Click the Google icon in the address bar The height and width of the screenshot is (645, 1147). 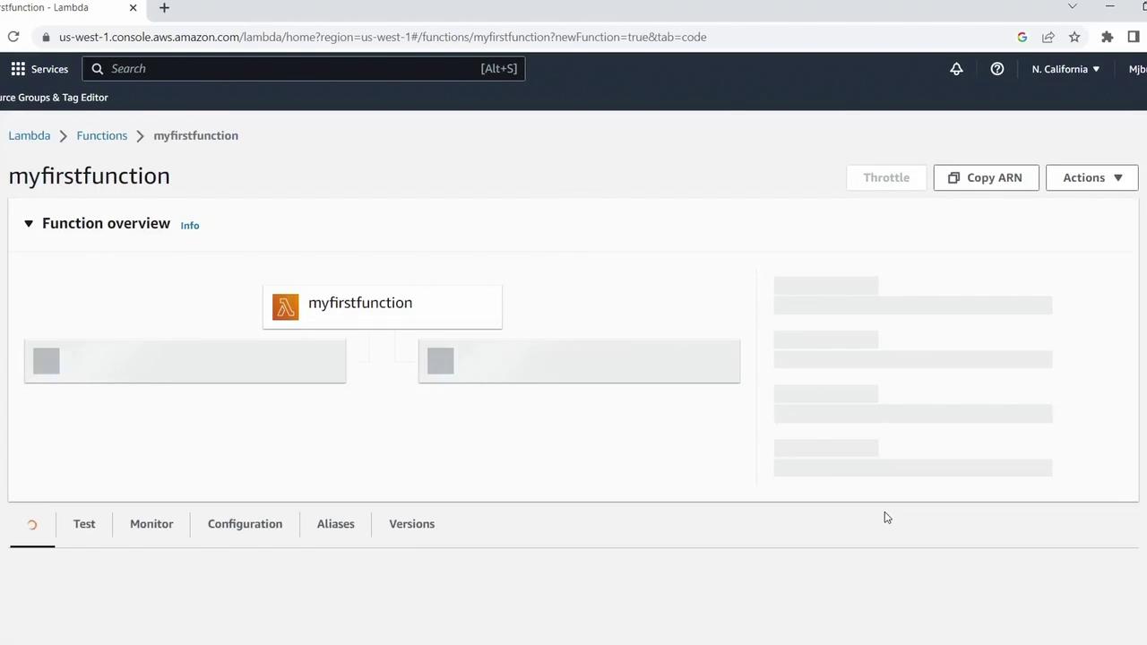[x=1022, y=37]
